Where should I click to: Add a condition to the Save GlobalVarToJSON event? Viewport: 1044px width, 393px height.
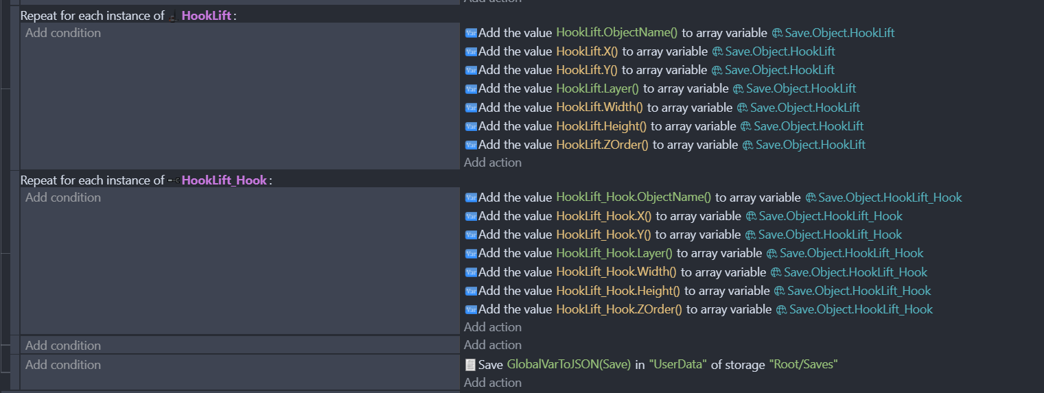coord(63,365)
